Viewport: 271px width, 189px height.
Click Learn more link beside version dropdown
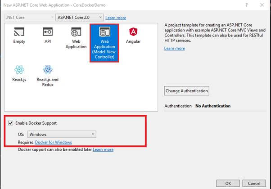coord(116,18)
